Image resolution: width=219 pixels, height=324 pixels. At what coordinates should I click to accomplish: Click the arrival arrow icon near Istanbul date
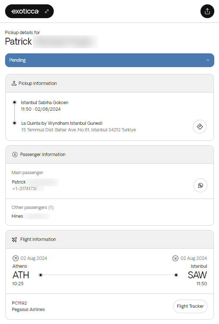(175, 258)
